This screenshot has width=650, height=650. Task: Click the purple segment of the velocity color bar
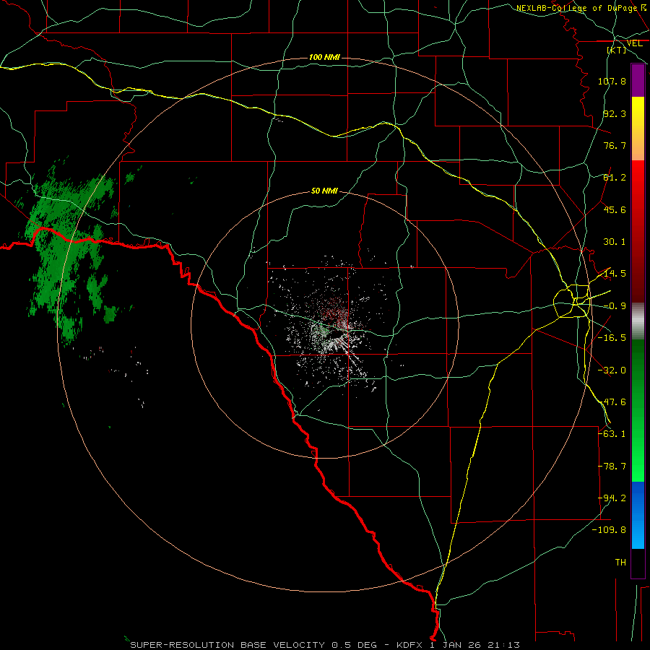[638, 80]
